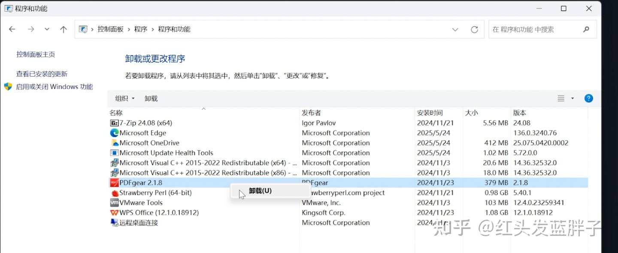Click version 12.4.0.23259341
Screen dimensions: 618x253
(x=539, y=202)
